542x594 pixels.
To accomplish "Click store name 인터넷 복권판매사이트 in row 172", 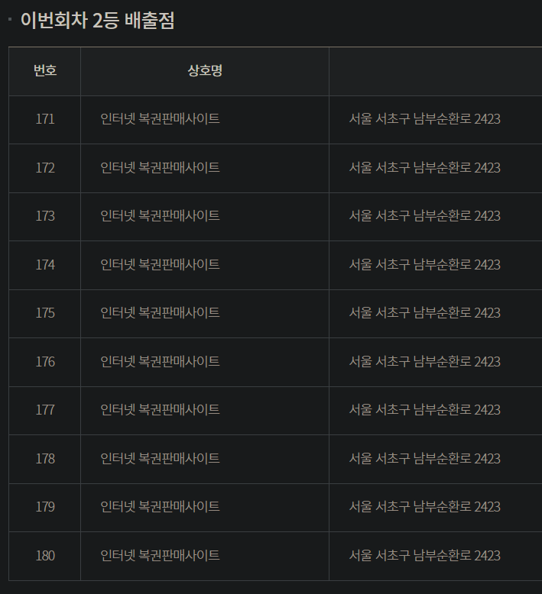I will coord(160,168).
